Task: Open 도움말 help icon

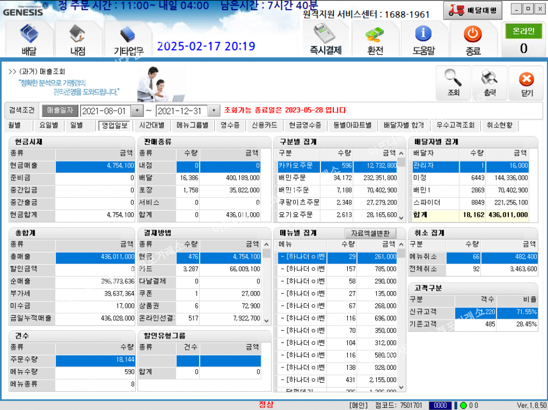Action: pos(423,40)
